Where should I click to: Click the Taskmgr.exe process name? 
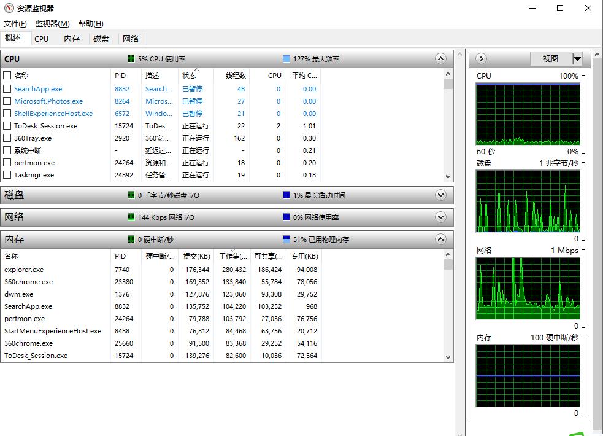(x=34, y=175)
